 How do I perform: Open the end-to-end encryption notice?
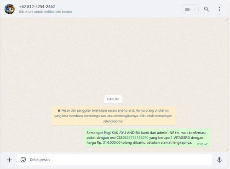pyautogui.click(x=113, y=116)
